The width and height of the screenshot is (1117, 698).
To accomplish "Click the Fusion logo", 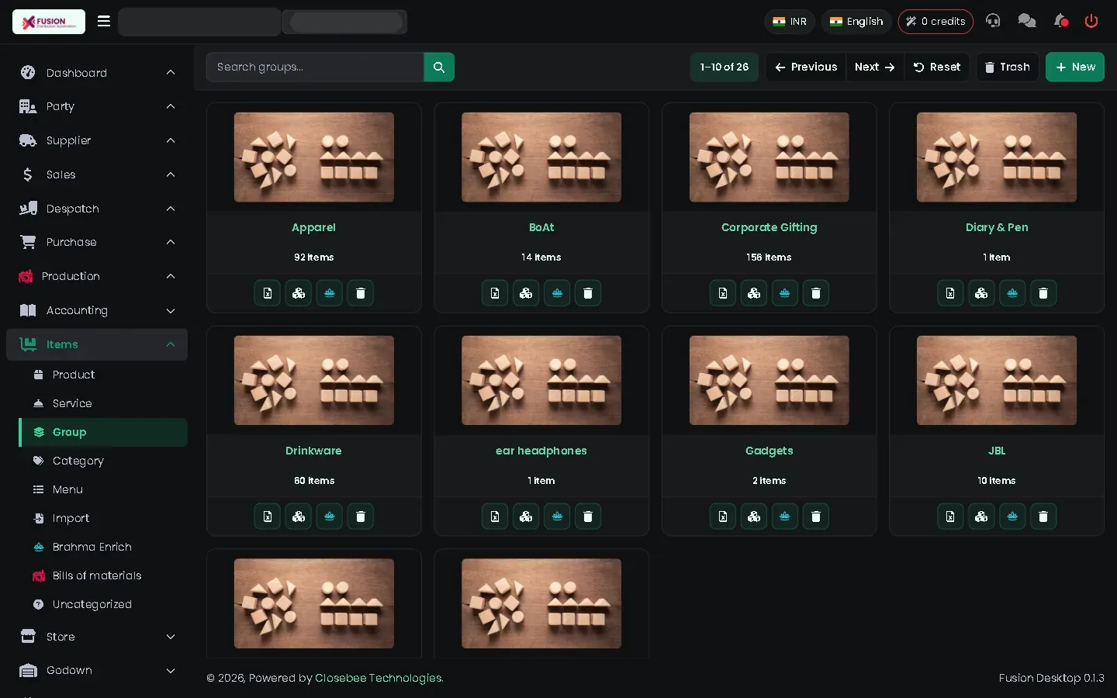I will (x=49, y=22).
